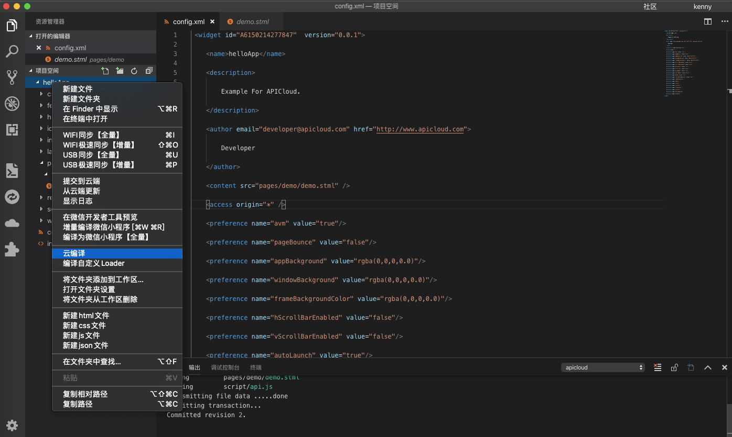Choose USB极速同步【增量】 menu item
This screenshot has width=732, height=437.
117,165
